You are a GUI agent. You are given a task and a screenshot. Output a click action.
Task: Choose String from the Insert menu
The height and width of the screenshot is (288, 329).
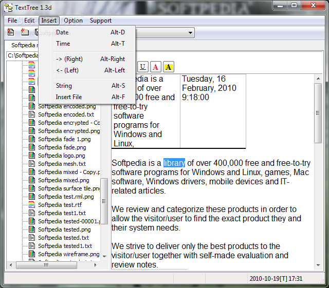(87, 86)
